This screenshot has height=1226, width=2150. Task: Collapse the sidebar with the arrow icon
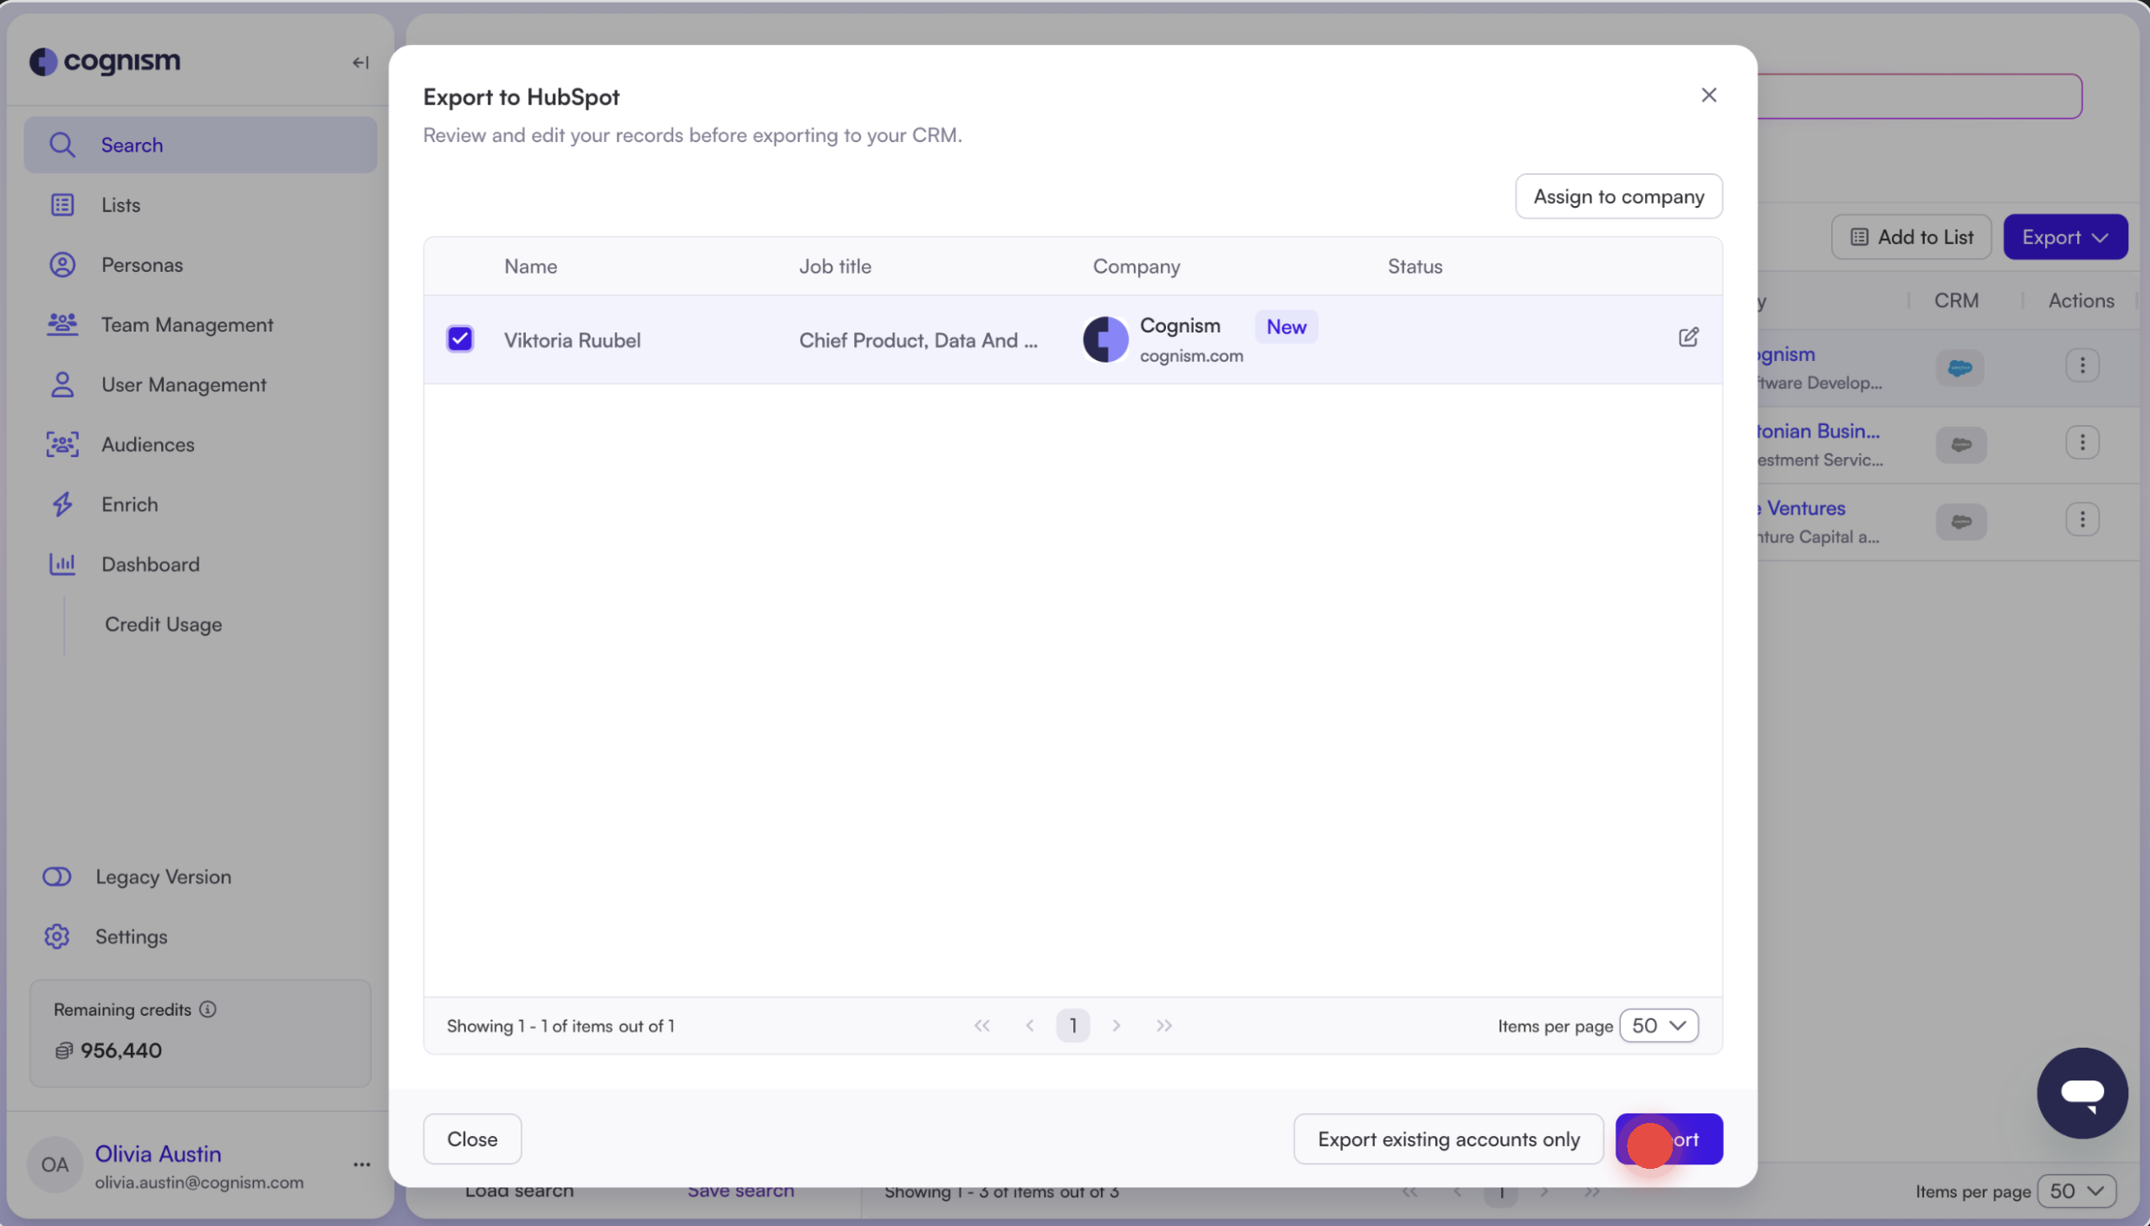tap(360, 62)
